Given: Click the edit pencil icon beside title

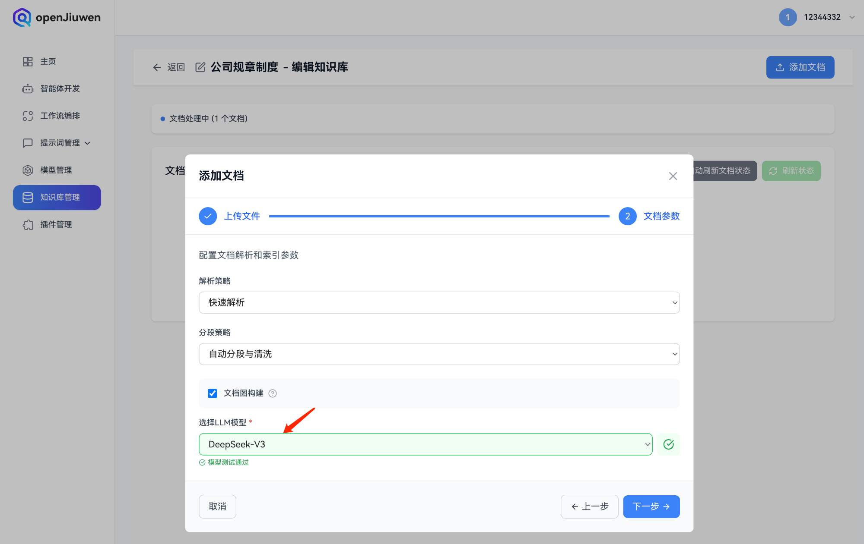Looking at the screenshot, I should click(200, 67).
